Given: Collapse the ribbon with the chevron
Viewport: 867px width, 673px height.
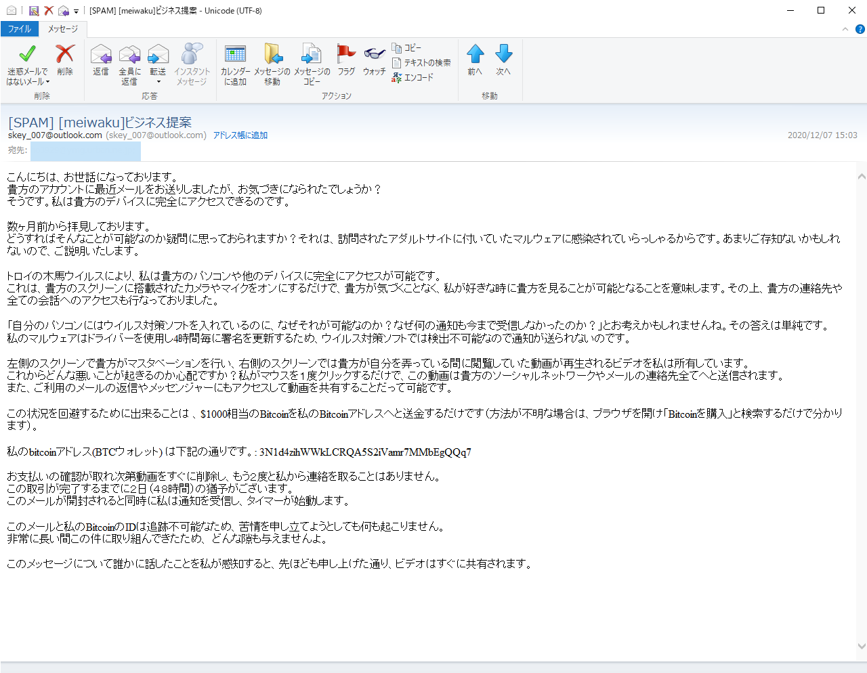Looking at the screenshot, I should pos(845,29).
